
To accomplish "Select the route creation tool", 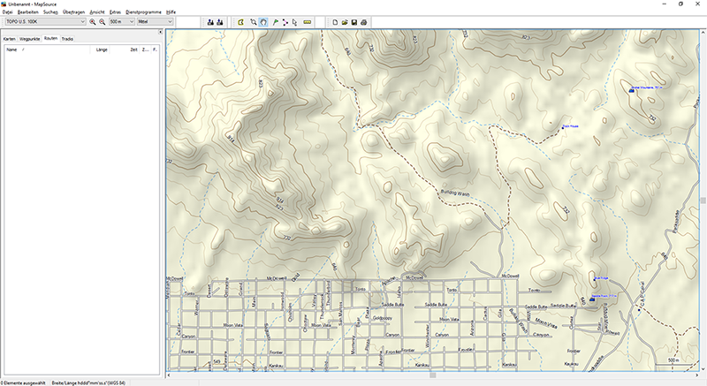I will pos(285,22).
